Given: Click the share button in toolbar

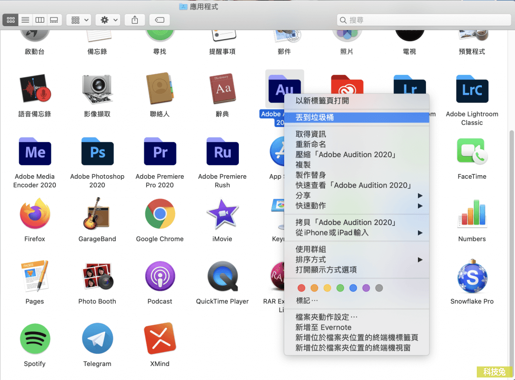Looking at the screenshot, I should coord(134,20).
